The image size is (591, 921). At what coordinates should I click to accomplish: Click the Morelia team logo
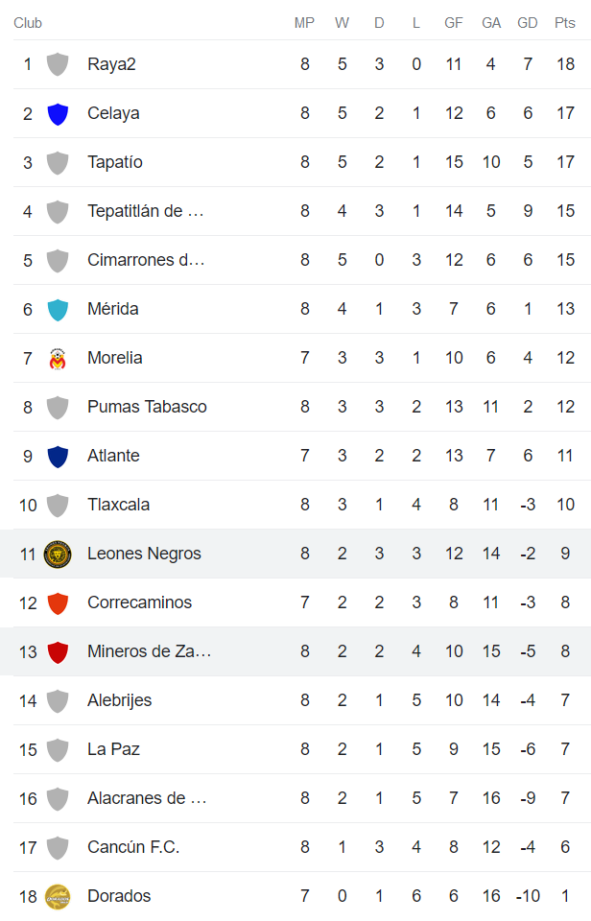pyautogui.click(x=58, y=359)
